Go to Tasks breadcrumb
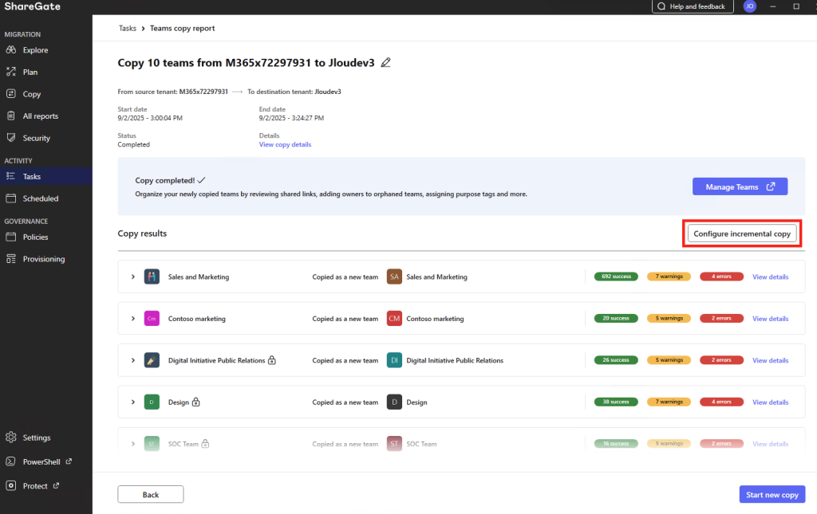Image resolution: width=817 pixels, height=514 pixels. (127, 28)
